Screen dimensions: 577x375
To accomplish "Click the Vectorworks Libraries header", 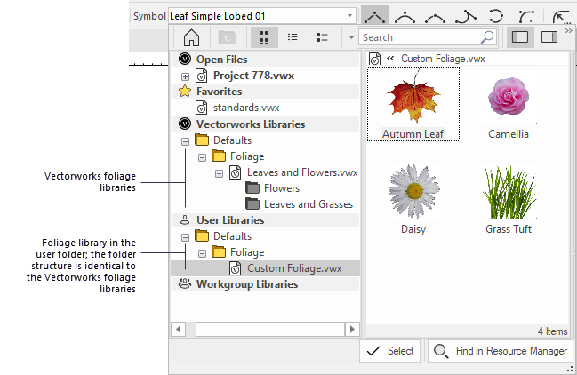I will click(x=266, y=124).
